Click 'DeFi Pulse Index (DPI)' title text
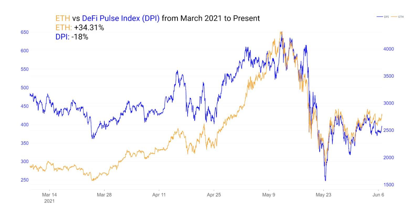Viewport: 412px width, 206px height. [121, 18]
